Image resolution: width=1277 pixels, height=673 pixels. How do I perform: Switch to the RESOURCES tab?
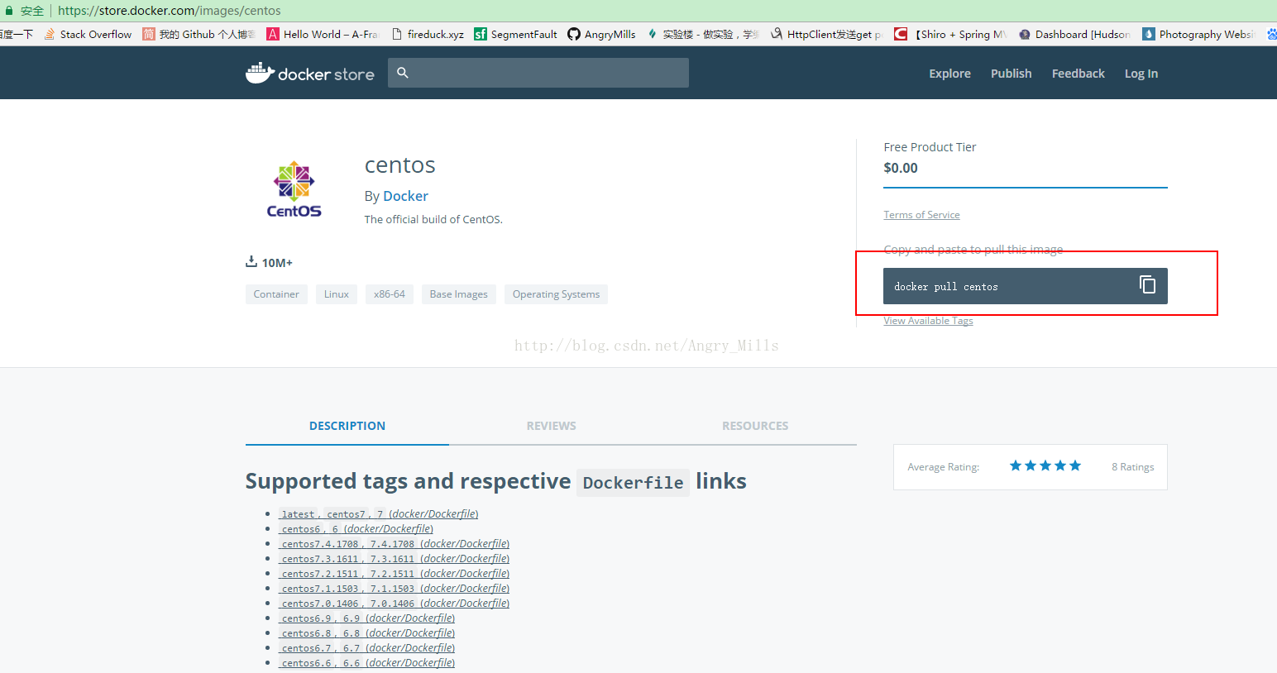coord(755,426)
